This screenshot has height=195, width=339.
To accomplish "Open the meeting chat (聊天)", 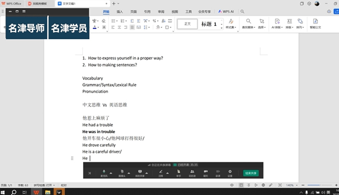I will [x=205, y=172].
